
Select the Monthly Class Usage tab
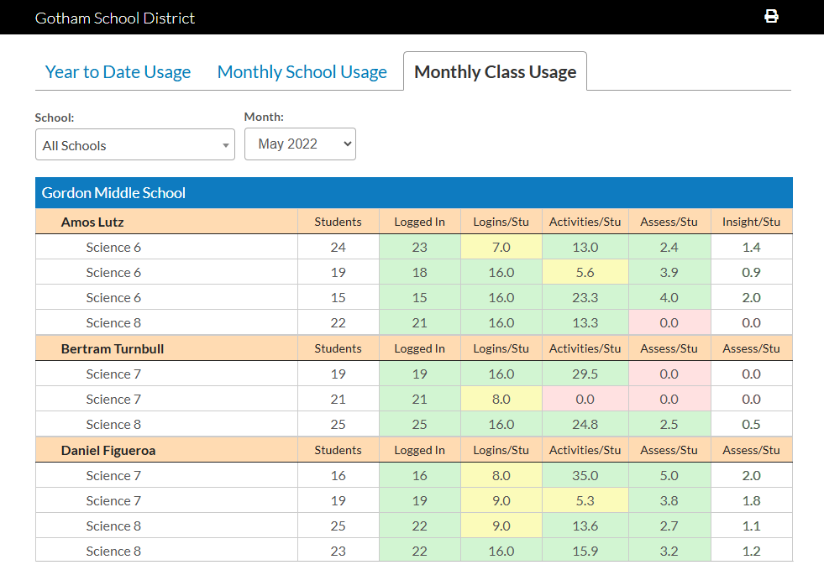[x=495, y=71]
